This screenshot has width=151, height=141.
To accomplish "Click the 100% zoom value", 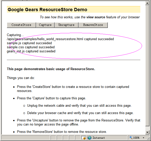I will coord(136,138).
